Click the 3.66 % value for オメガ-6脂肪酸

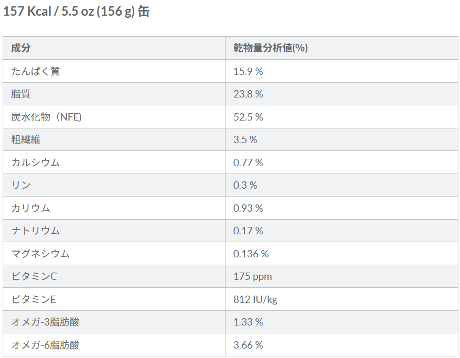point(248,345)
